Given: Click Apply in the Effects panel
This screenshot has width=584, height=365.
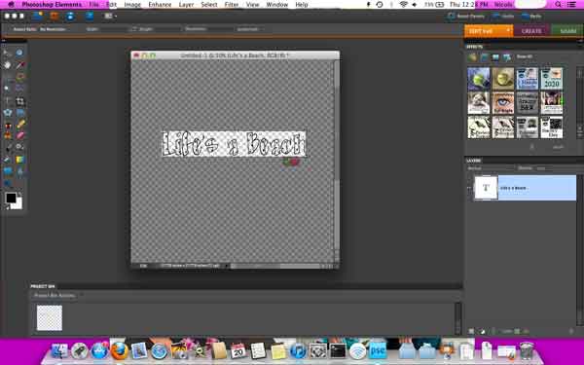Looking at the screenshot, I should point(558,147).
